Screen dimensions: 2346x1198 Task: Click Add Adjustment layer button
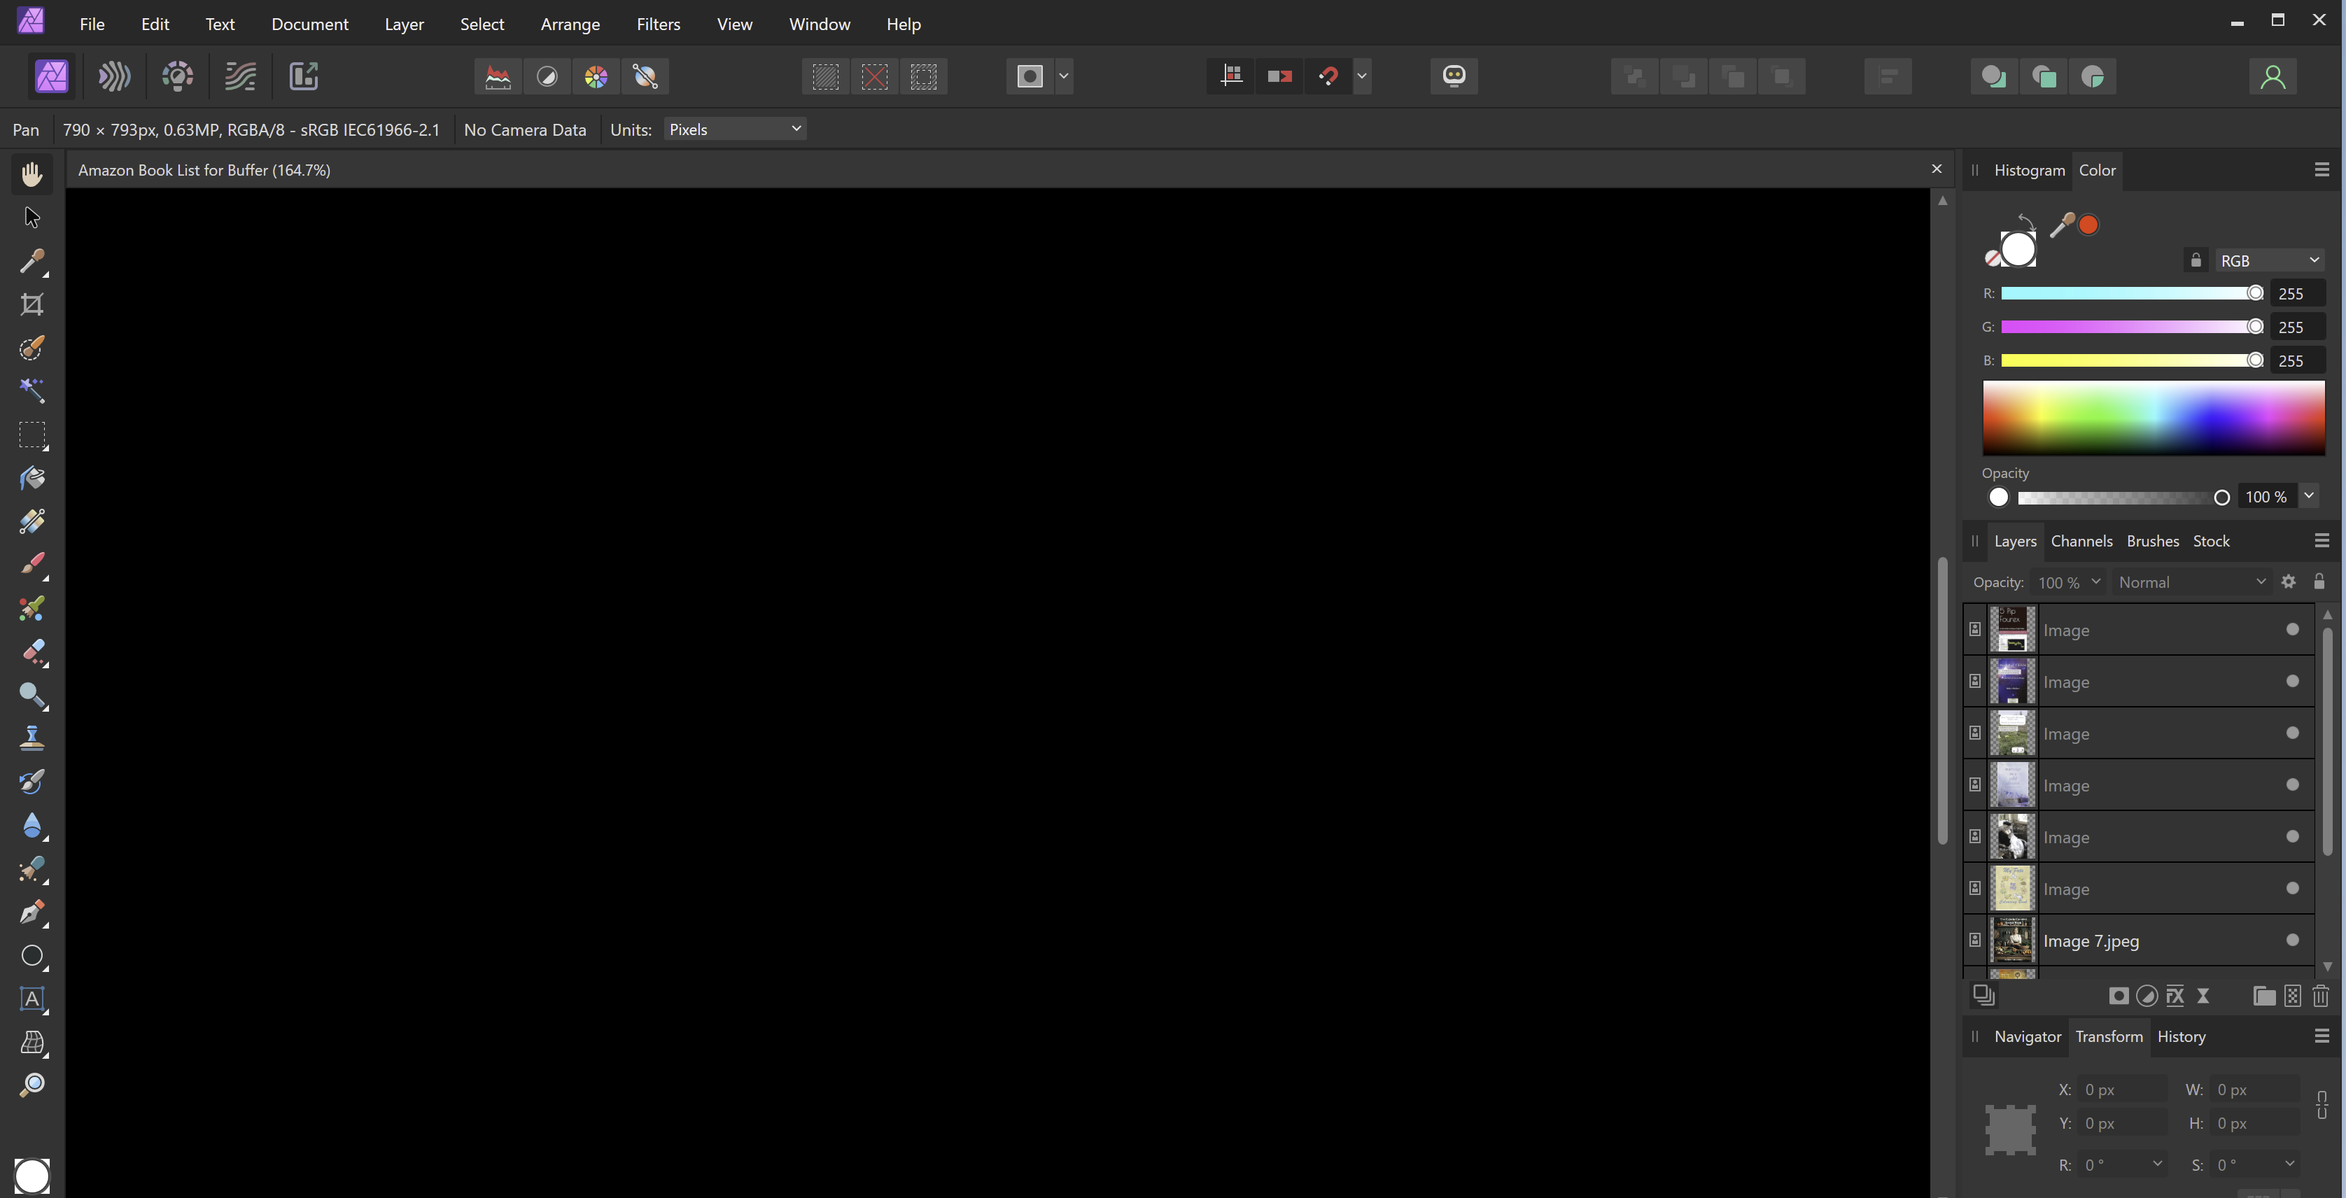click(2147, 996)
